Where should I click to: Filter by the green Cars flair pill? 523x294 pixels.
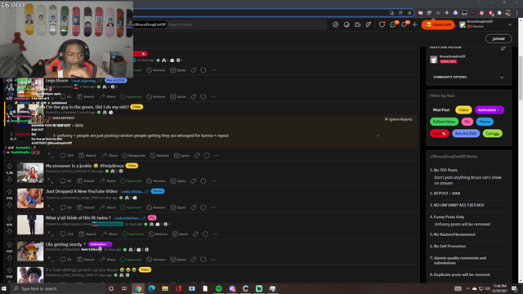click(x=492, y=133)
